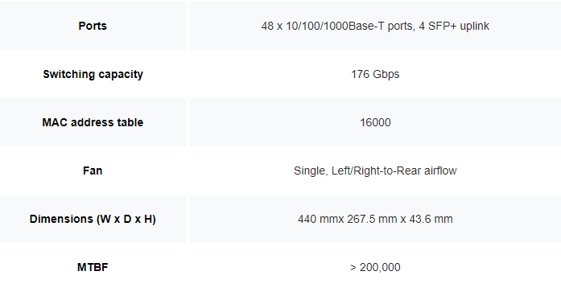Click the MAC address table label

(x=93, y=122)
